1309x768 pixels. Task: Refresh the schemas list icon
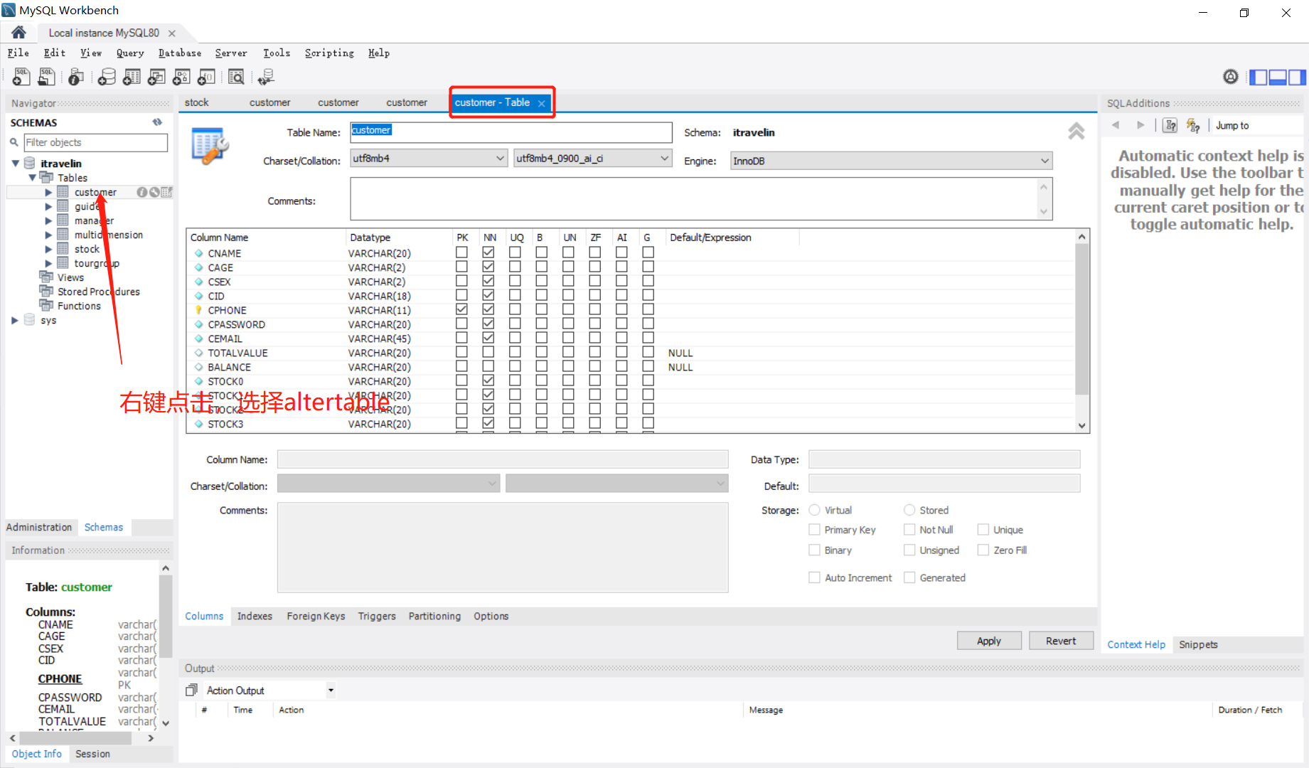pos(157,122)
